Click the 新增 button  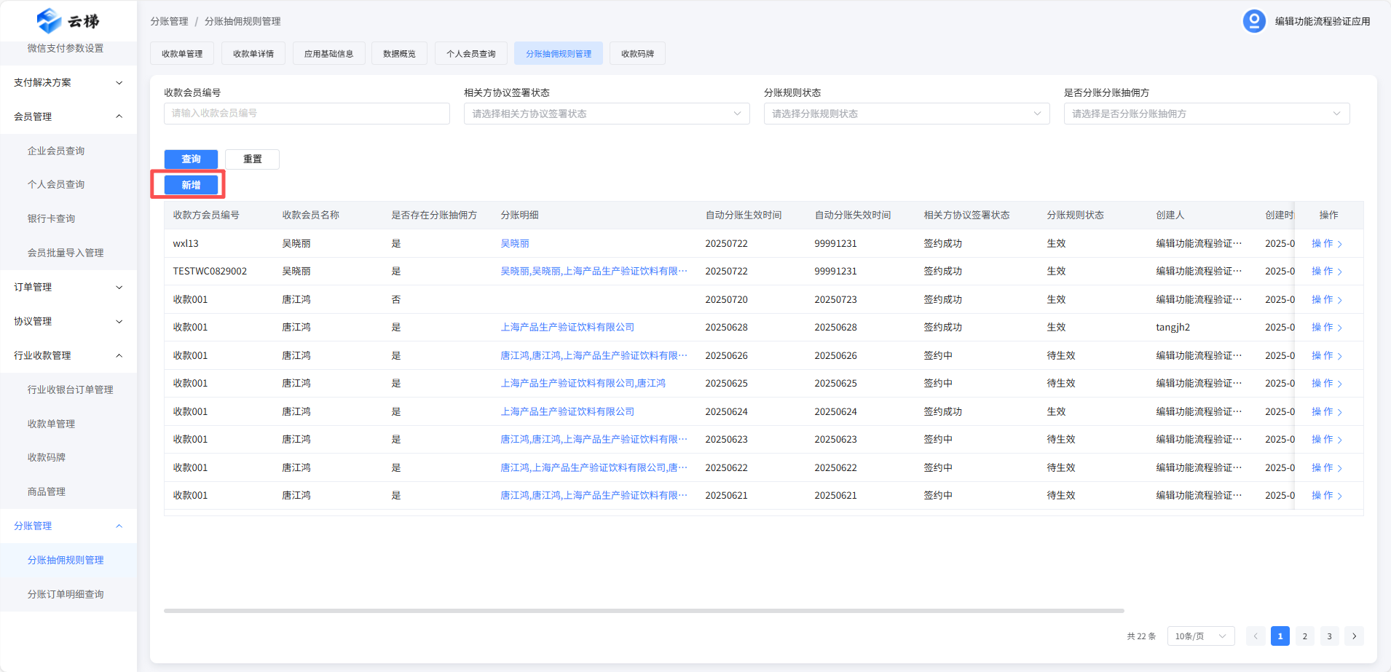click(191, 186)
